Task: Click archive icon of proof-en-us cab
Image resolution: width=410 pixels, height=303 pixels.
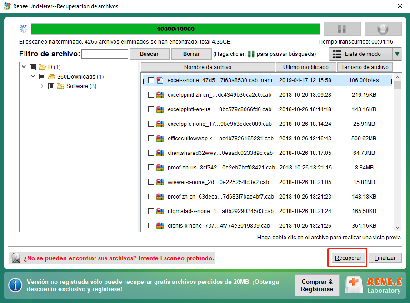Action: 160,167
